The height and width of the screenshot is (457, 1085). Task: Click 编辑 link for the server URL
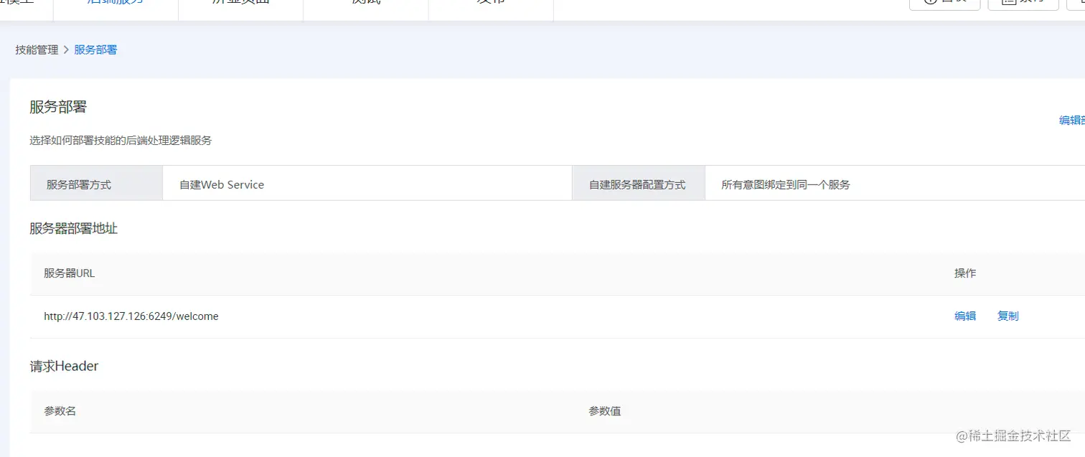point(965,316)
